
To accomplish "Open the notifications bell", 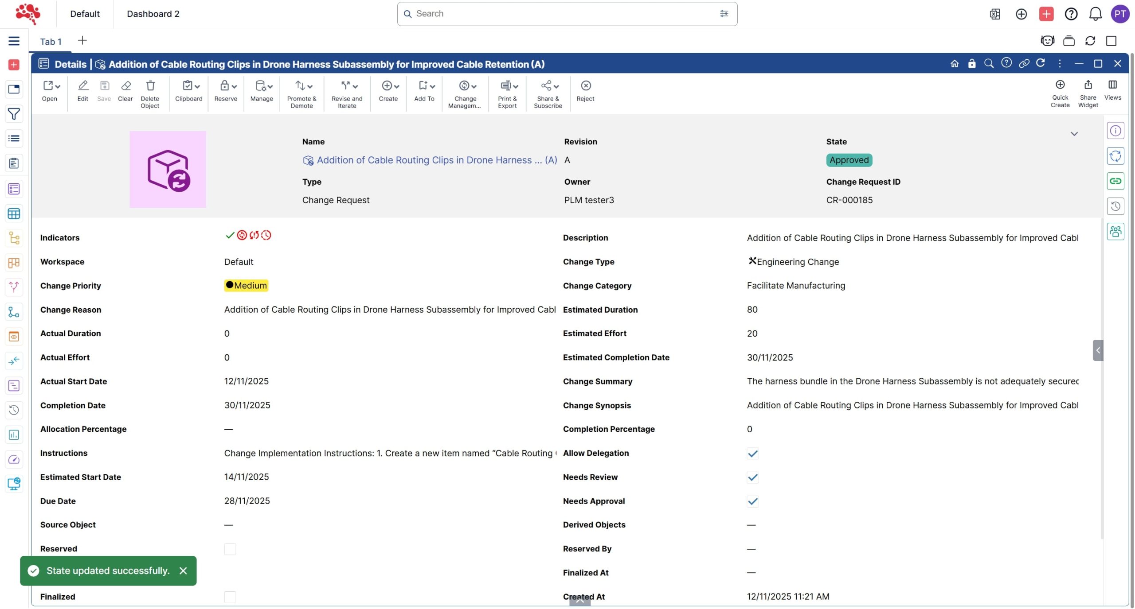I will click(1095, 14).
